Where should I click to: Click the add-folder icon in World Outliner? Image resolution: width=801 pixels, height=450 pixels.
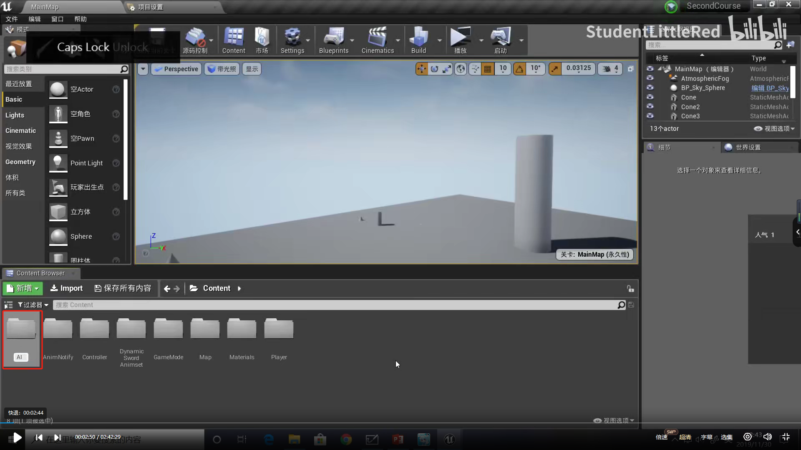(791, 45)
